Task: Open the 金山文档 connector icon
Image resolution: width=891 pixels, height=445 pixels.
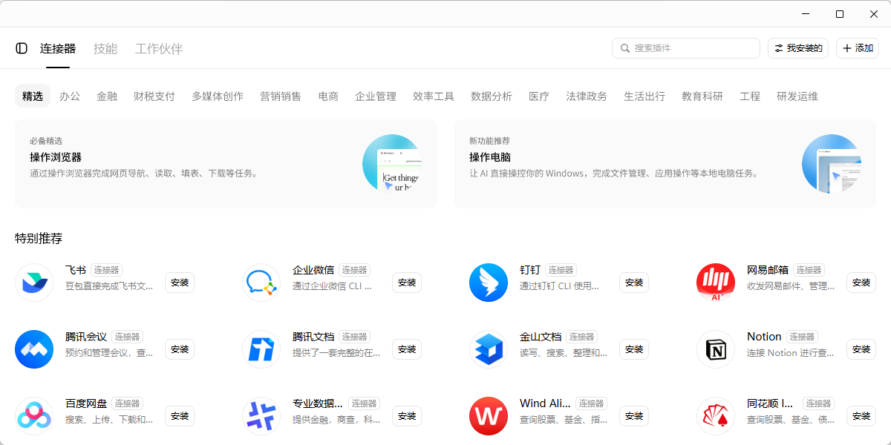Action: coord(489,349)
